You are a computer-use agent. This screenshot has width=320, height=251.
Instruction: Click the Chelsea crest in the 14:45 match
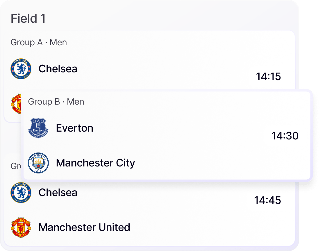click(21, 193)
